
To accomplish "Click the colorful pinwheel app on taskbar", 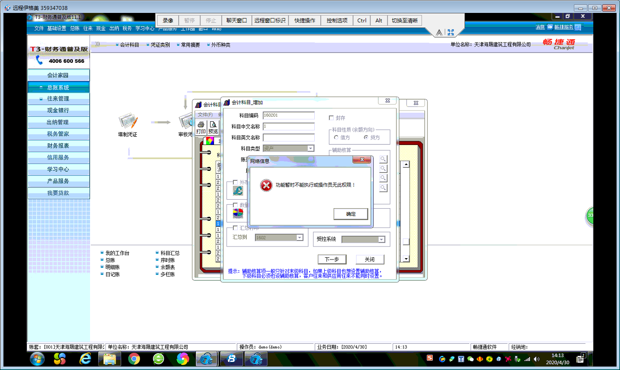I will click(183, 358).
